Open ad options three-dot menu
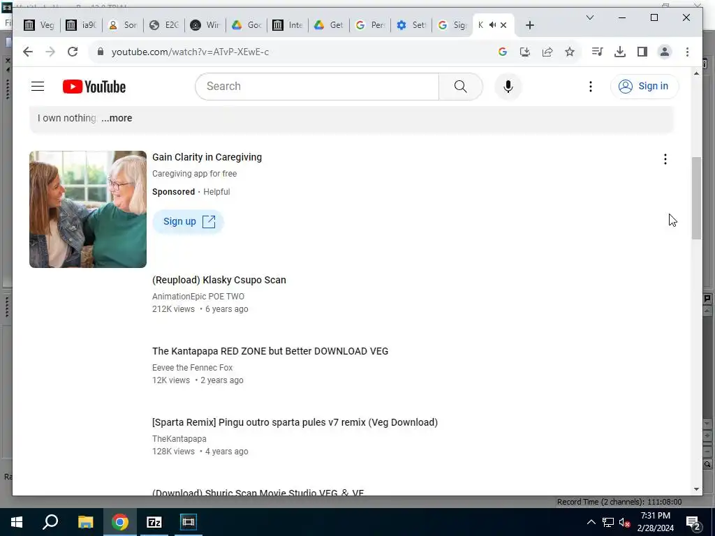The image size is (715, 536). click(665, 159)
